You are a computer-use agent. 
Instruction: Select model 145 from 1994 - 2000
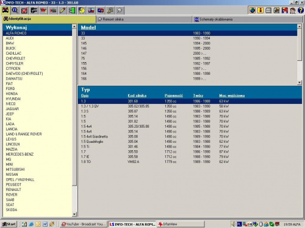pos(187,43)
